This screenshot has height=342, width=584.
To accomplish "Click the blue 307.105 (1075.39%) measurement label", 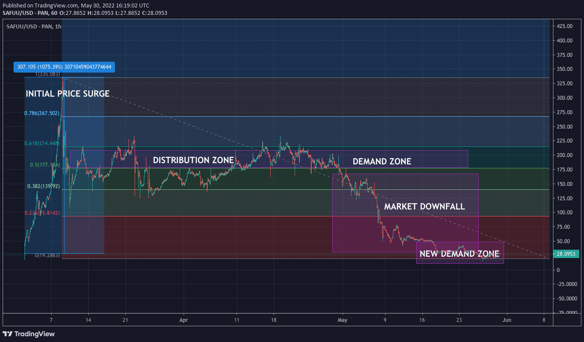I will (64, 67).
